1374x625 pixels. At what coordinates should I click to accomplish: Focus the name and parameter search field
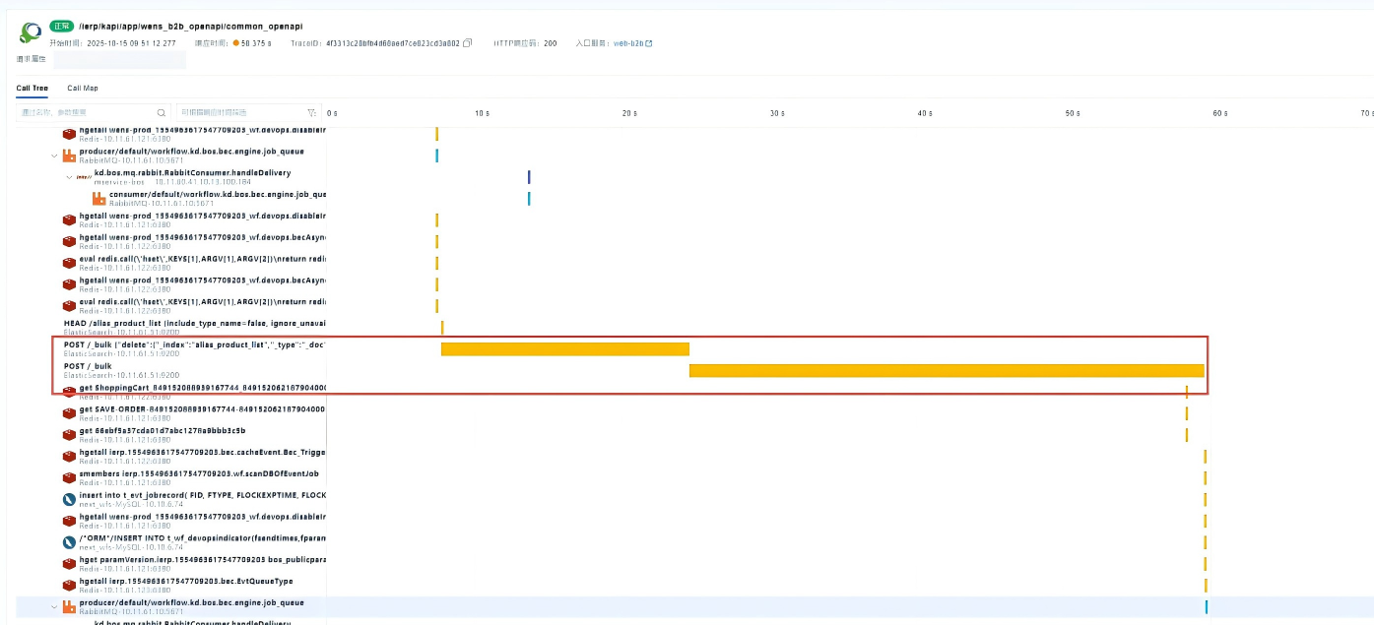87,113
